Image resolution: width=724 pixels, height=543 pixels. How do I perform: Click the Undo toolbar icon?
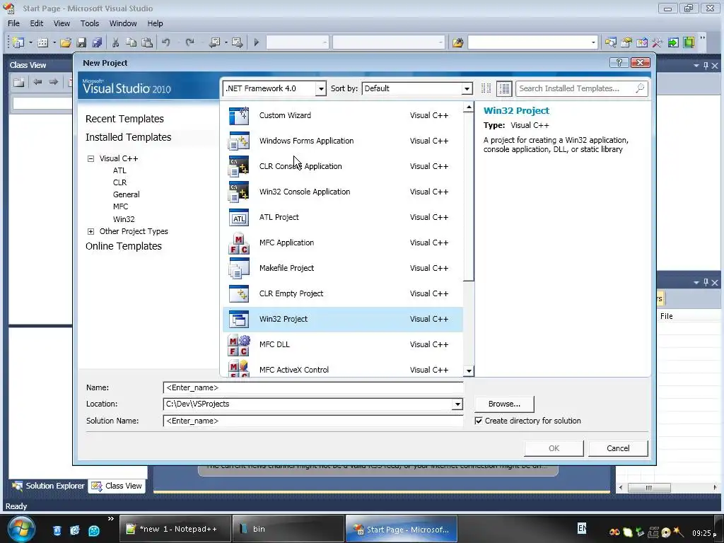pyautogui.click(x=165, y=42)
